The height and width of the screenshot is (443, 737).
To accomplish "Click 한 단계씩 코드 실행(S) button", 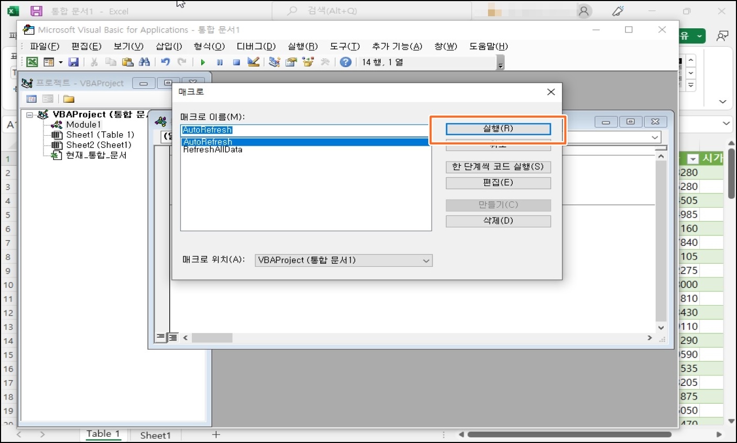I will click(x=498, y=167).
